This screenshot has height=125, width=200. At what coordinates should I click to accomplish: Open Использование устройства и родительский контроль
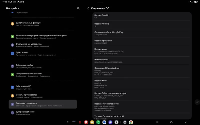[x=42, y=37]
